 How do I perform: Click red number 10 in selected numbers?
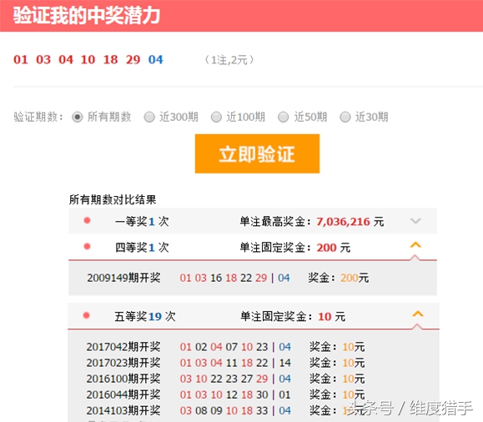tap(88, 59)
